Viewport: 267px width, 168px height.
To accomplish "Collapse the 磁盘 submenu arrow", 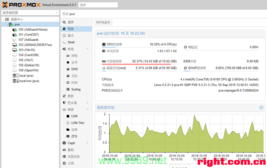I will click(x=88, y=110).
